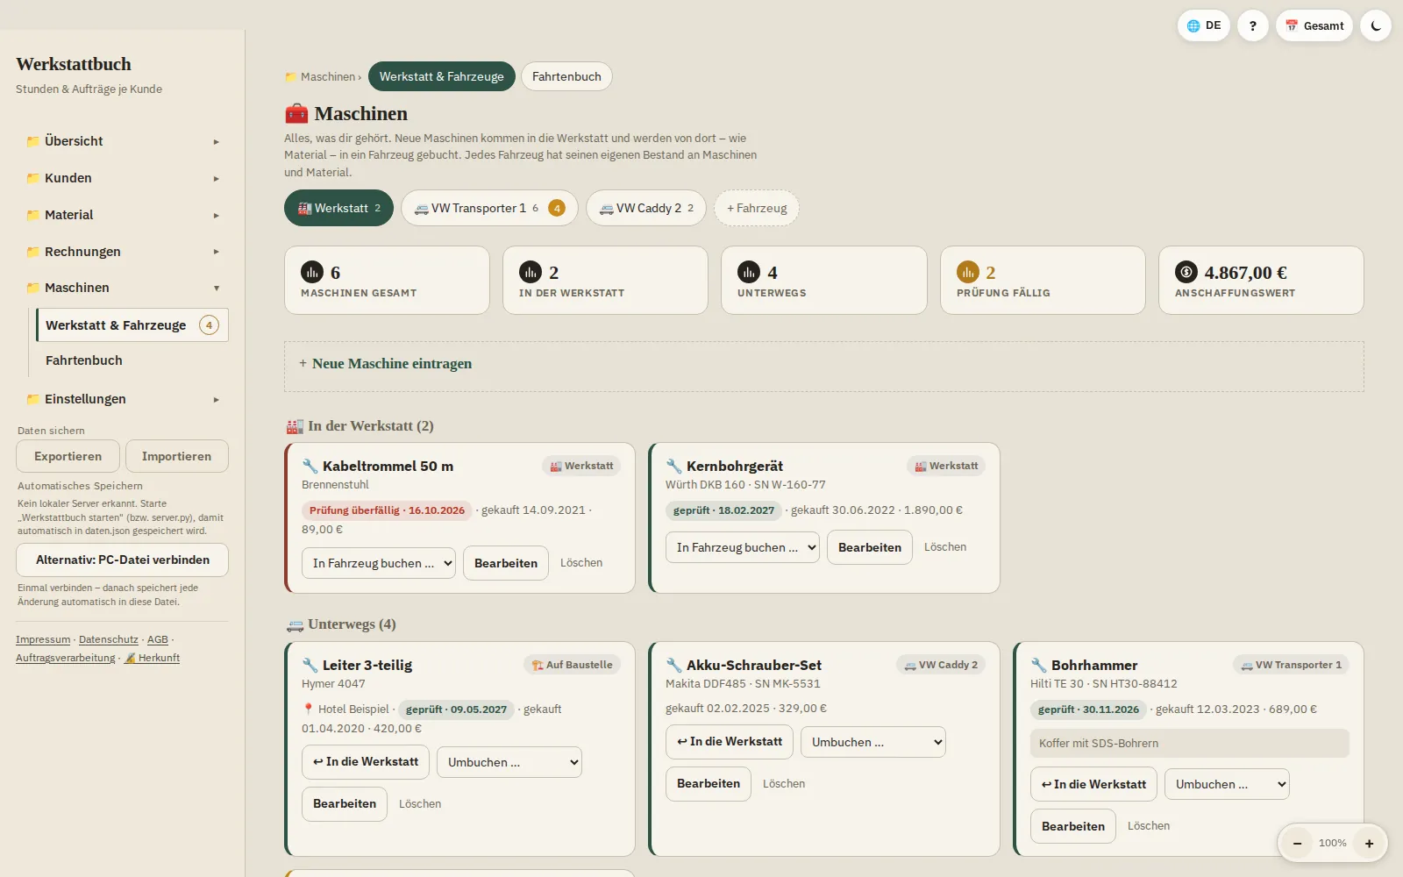Open Umbuchen dropdown for Akku-Schrauber-Set
Screen dimensions: 1403x877
click(873, 742)
